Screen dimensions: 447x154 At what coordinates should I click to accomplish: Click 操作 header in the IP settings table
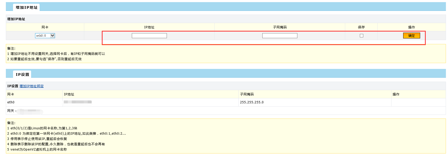coord(396,94)
